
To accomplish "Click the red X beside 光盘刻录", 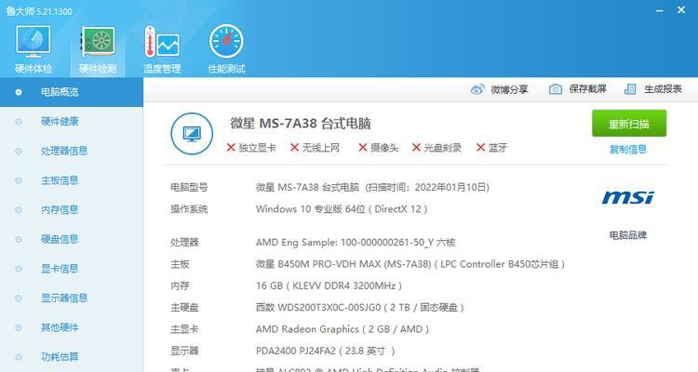I will 416,147.
